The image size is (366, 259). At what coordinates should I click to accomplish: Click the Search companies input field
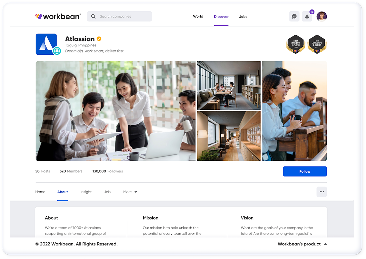119,16
